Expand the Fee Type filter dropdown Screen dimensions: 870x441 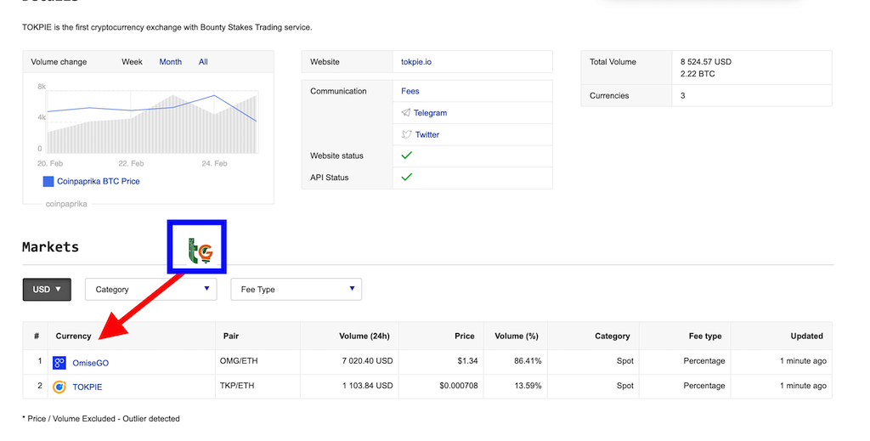click(297, 290)
